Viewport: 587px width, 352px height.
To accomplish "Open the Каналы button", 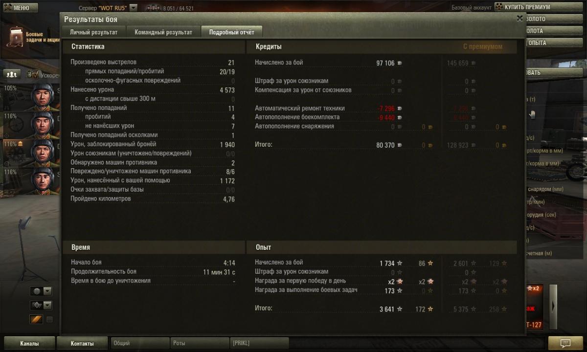I will coord(29,343).
